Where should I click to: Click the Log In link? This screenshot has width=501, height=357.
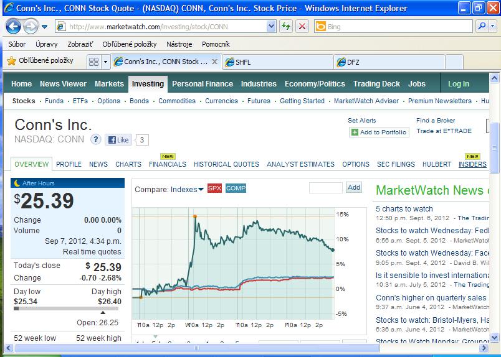click(459, 84)
